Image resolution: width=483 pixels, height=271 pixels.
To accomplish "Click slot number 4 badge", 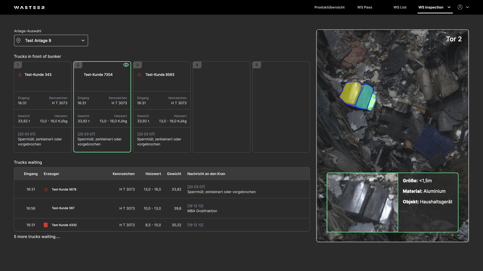I will tap(197, 65).
